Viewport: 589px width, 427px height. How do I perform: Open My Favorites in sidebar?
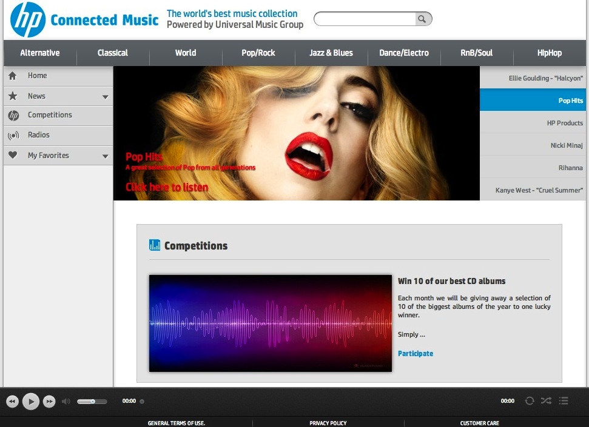[x=58, y=155]
